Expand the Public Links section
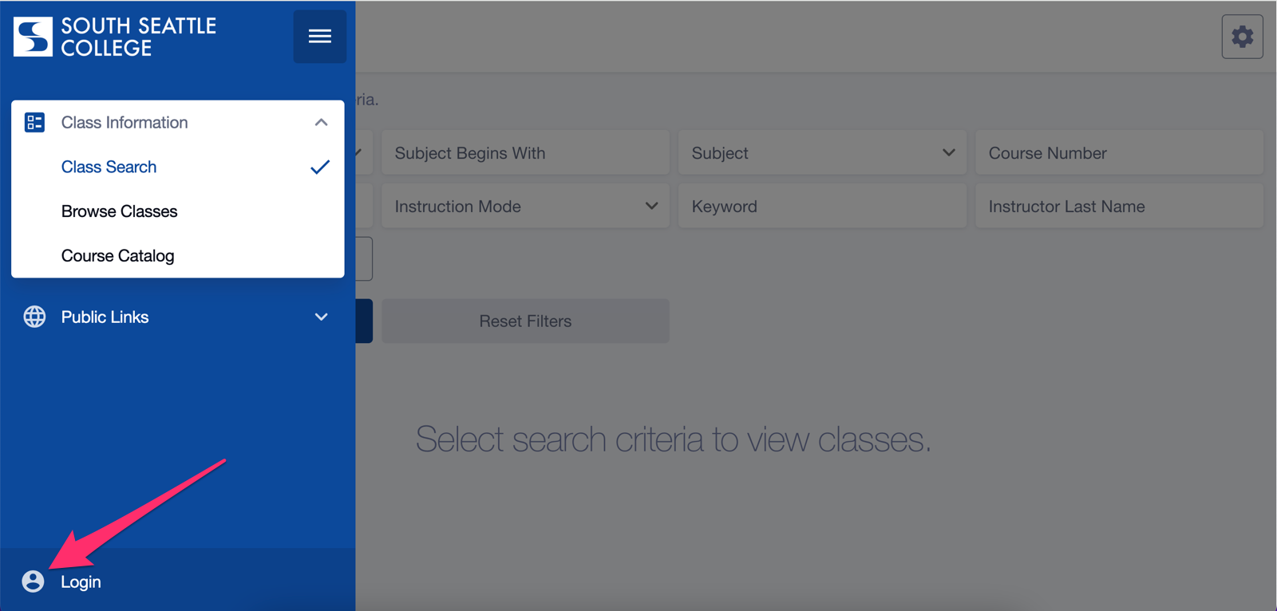This screenshot has width=1277, height=611. (322, 317)
